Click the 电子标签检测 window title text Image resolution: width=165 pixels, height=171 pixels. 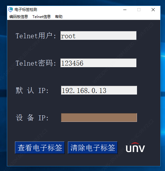(26, 10)
